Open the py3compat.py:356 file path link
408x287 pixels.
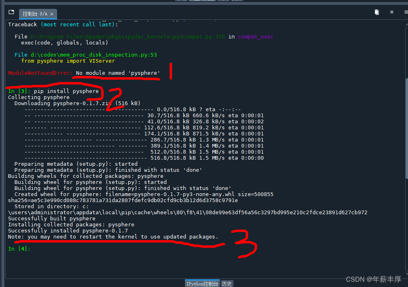coord(128,37)
